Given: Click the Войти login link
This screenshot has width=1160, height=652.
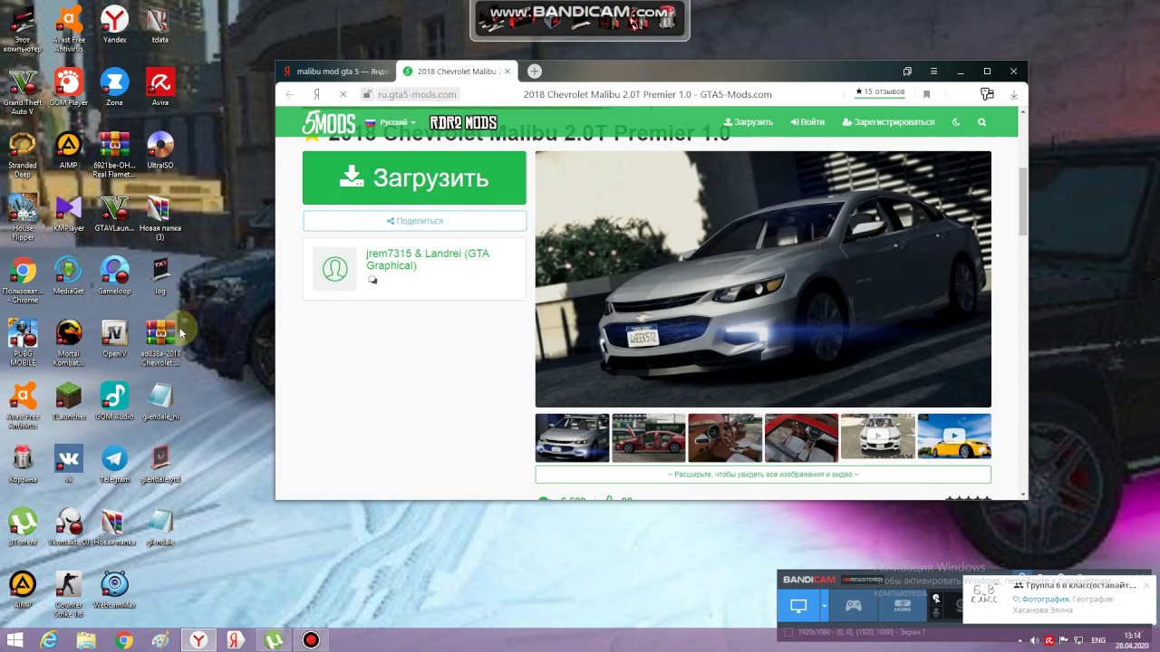Looking at the screenshot, I should click(807, 122).
